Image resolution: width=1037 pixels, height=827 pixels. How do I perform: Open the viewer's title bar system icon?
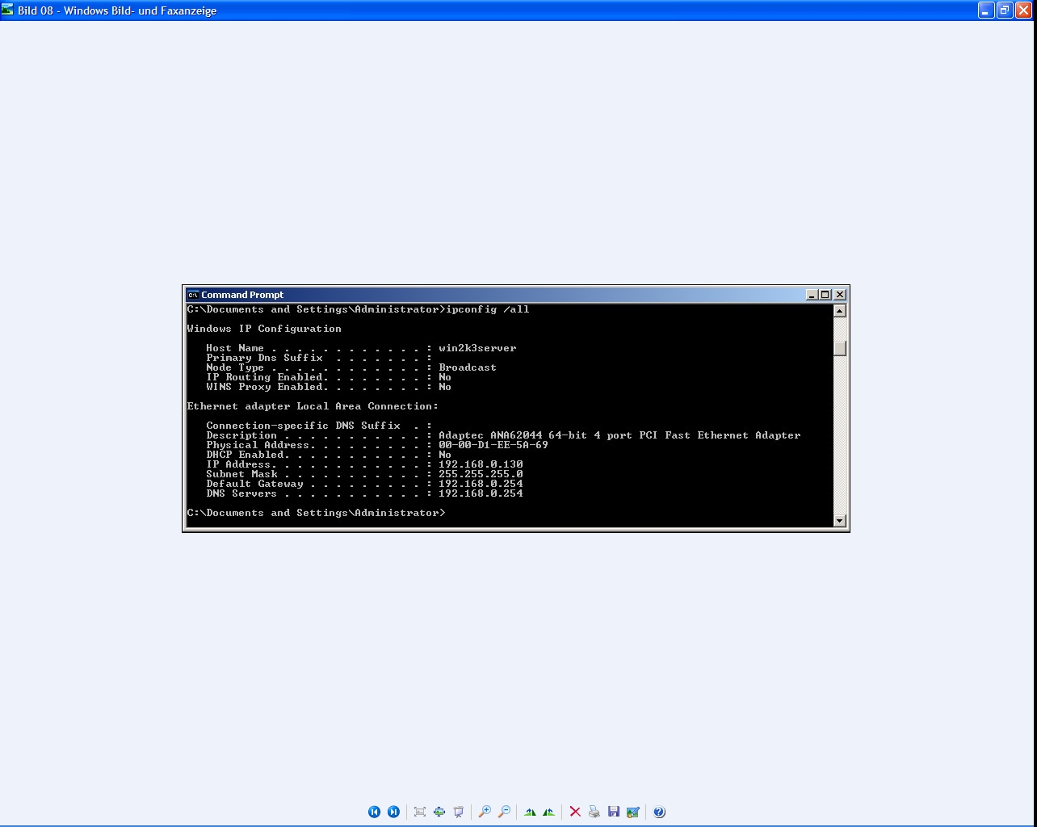[x=8, y=10]
